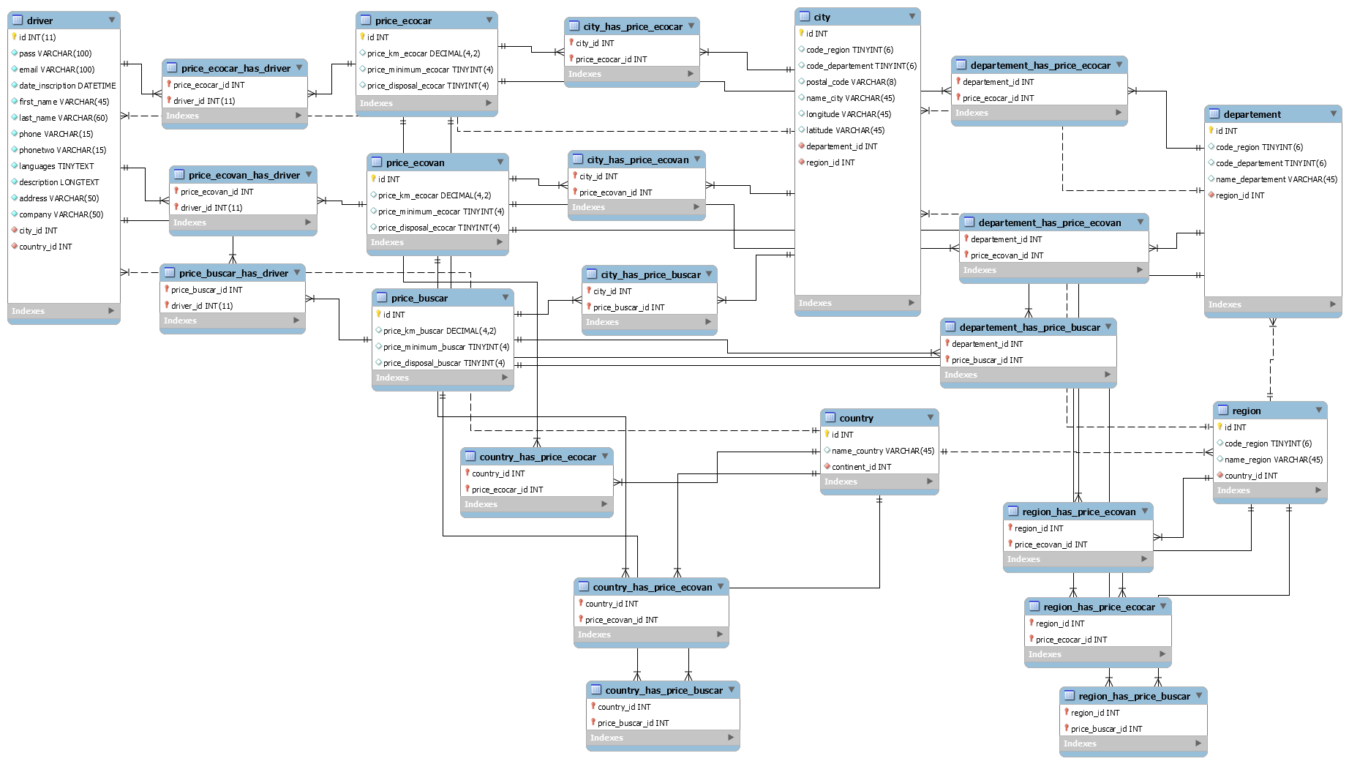
Task: Click the region_has_price_buscar table icon
Action: click(1070, 696)
